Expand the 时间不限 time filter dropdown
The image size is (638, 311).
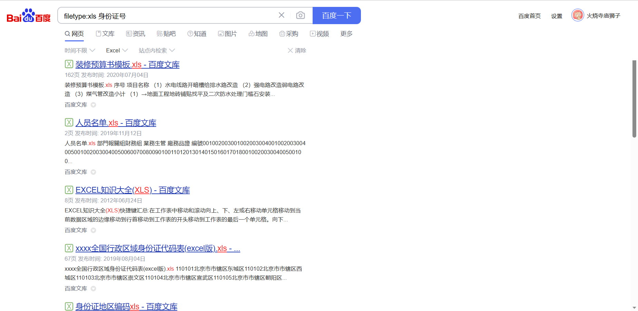pyautogui.click(x=80, y=50)
